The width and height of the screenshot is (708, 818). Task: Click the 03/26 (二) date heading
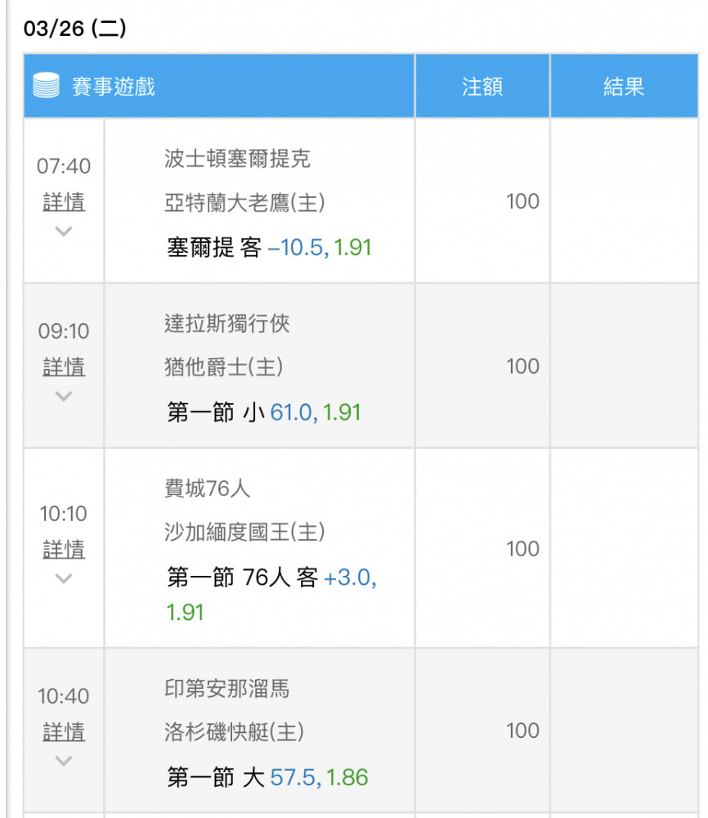75,29
